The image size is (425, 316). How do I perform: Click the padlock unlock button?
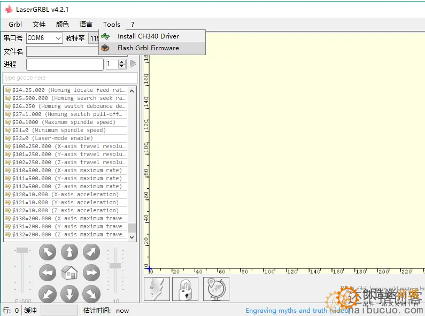[x=186, y=289]
